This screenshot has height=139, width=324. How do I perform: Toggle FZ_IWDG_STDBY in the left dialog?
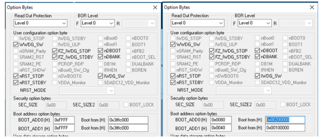(x=55, y=57)
